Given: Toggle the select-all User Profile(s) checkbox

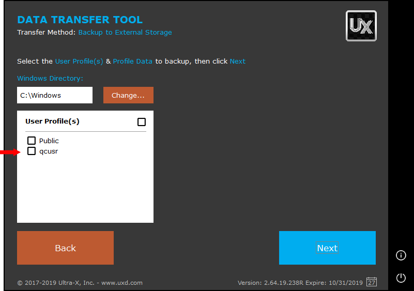Looking at the screenshot, I should coord(142,122).
